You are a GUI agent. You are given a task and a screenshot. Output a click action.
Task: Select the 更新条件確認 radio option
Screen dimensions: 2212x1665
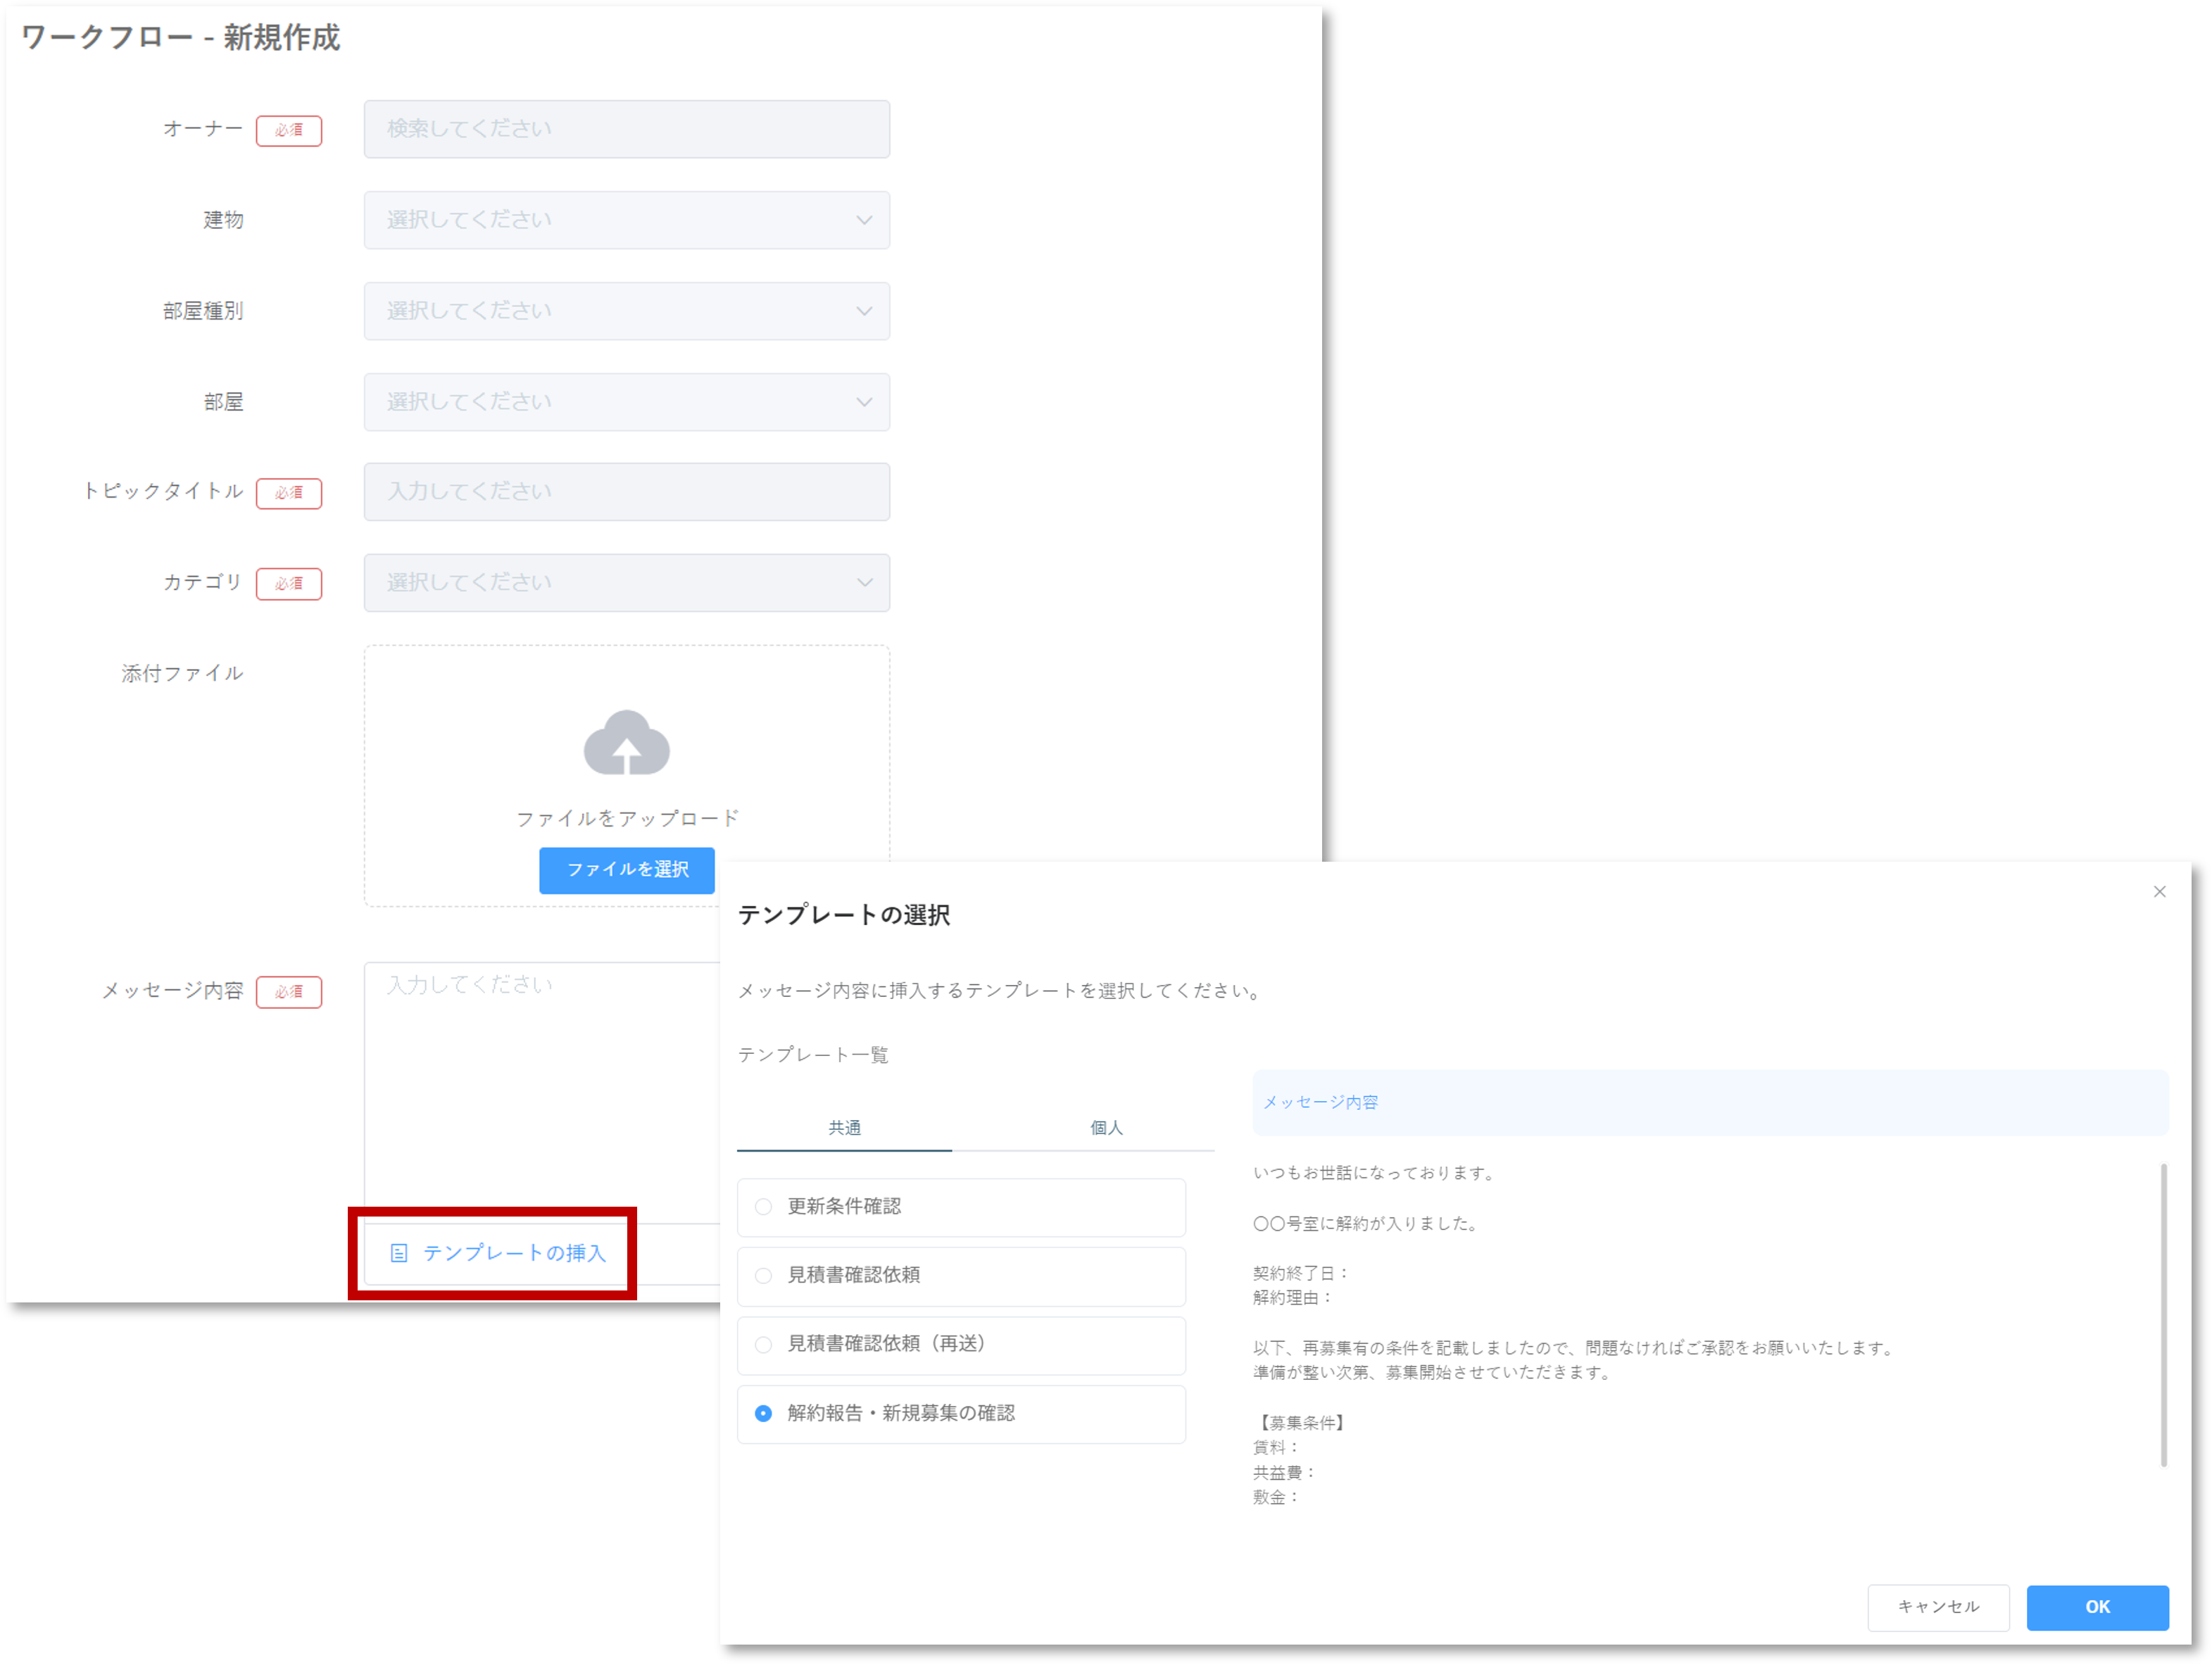[x=764, y=1207]
